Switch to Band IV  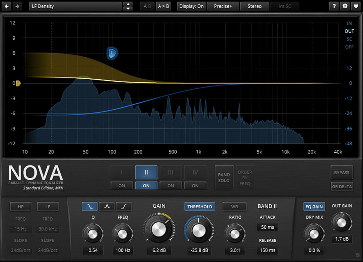pos(195,172)
